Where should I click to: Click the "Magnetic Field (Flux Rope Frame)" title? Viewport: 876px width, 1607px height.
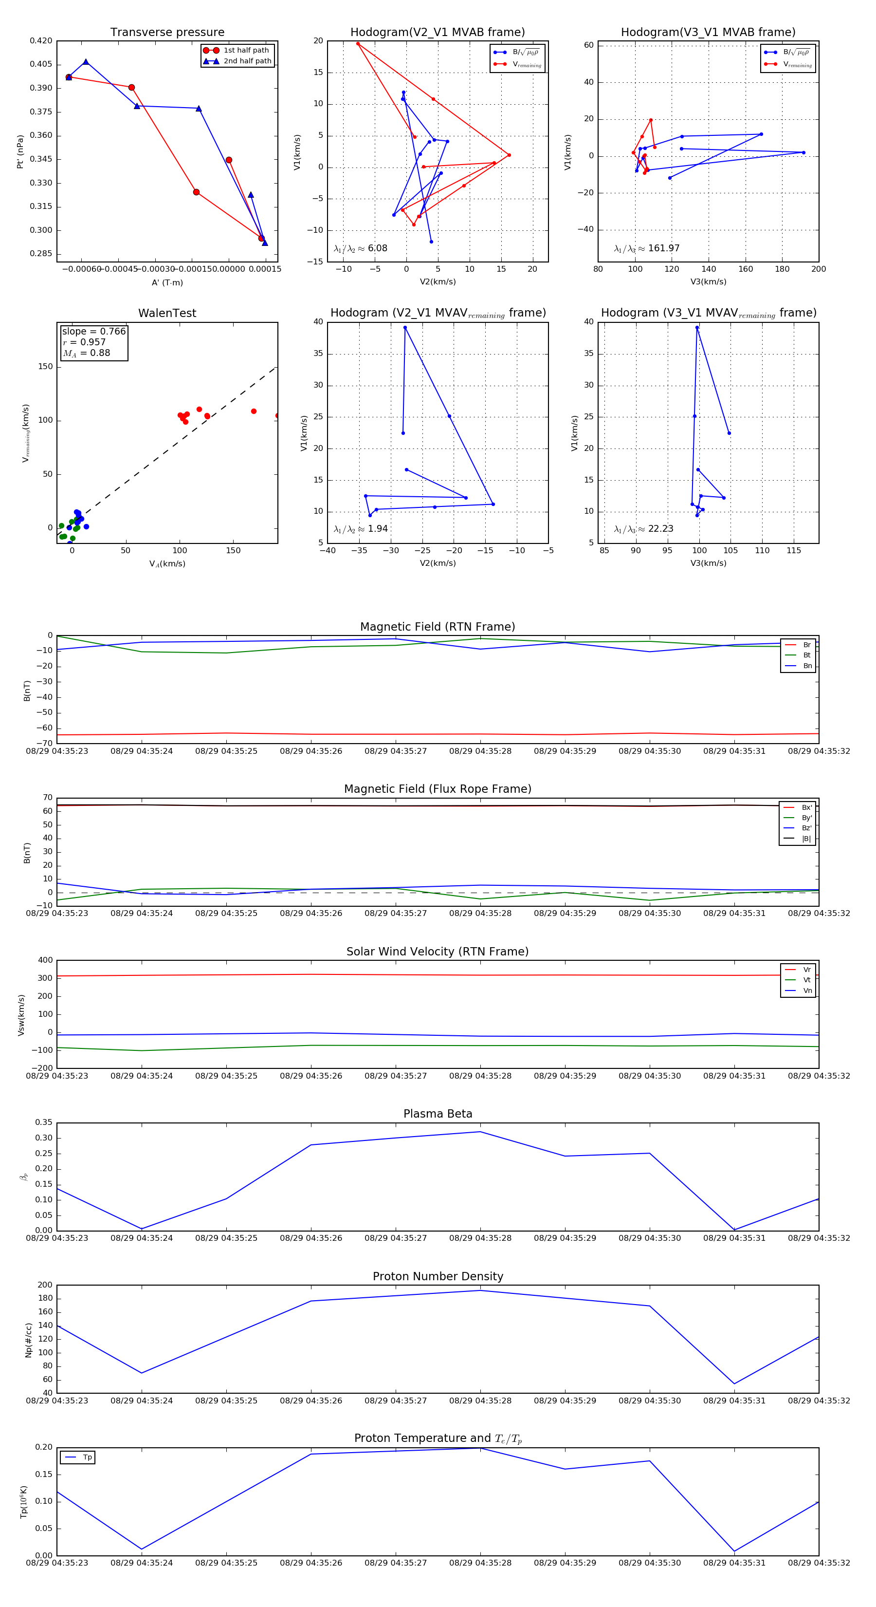pos(437,789)
